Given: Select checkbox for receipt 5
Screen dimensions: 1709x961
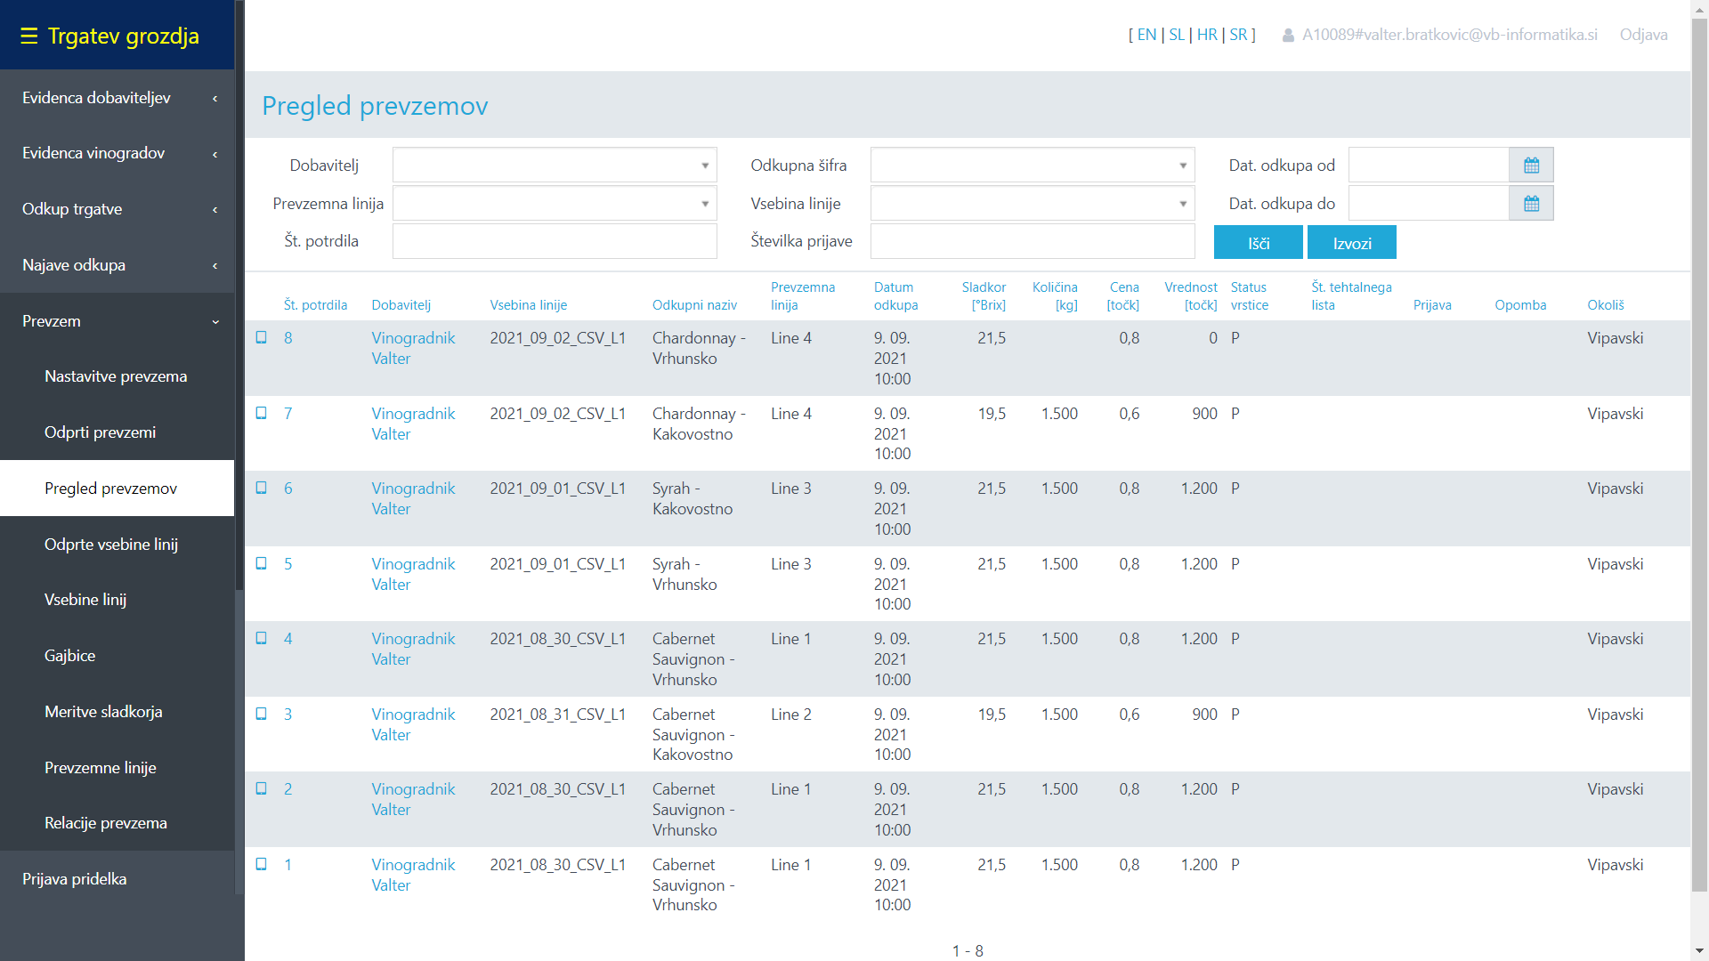Looking at the screenshot, I should 262,563.
